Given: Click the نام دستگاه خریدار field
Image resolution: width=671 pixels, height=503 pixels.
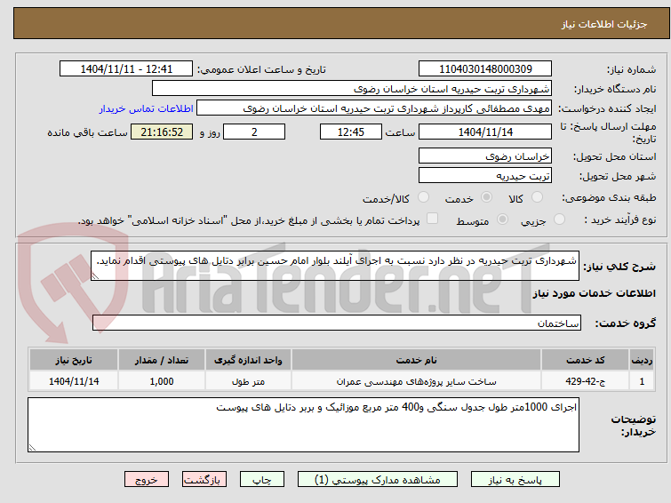Looking at the screenshot, I should pyautogui.click(x=352, y=89).
